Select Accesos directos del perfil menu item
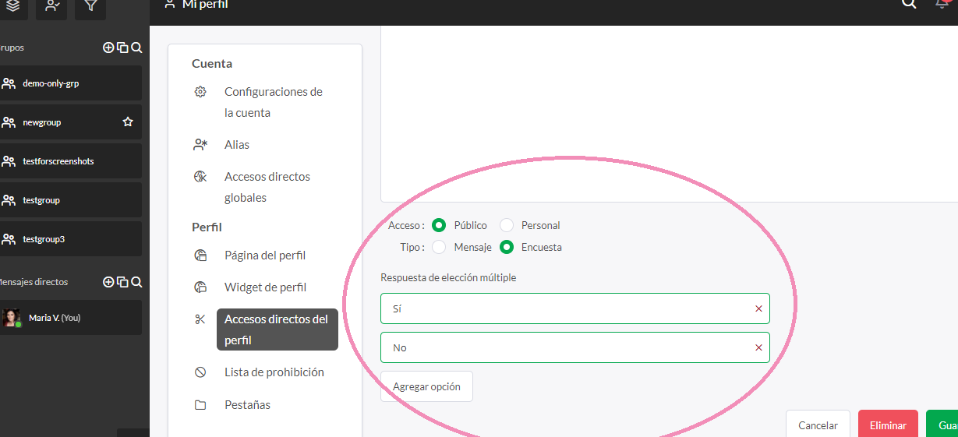The image size is (958, 437). pos(278,330)
